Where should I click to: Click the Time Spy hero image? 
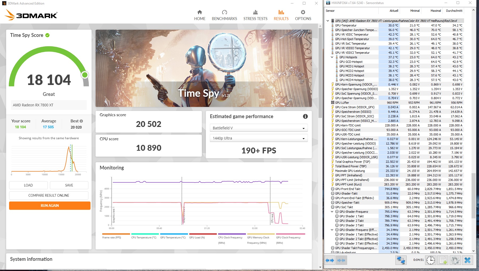point(204,68)
